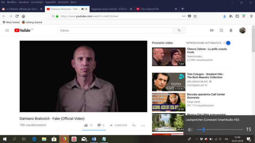The image size is (255, 143).
Task: Add video to playlist icon
Action: coord(134,125)
